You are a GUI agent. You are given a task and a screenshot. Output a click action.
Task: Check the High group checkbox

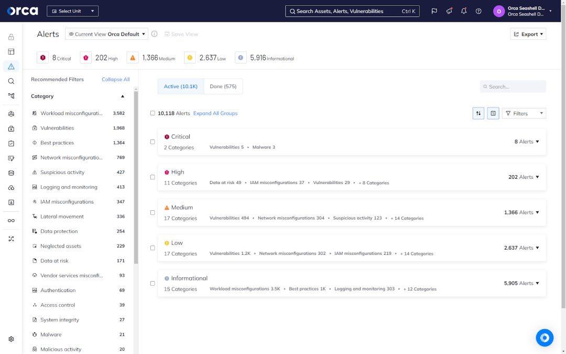tap(153, 177)
